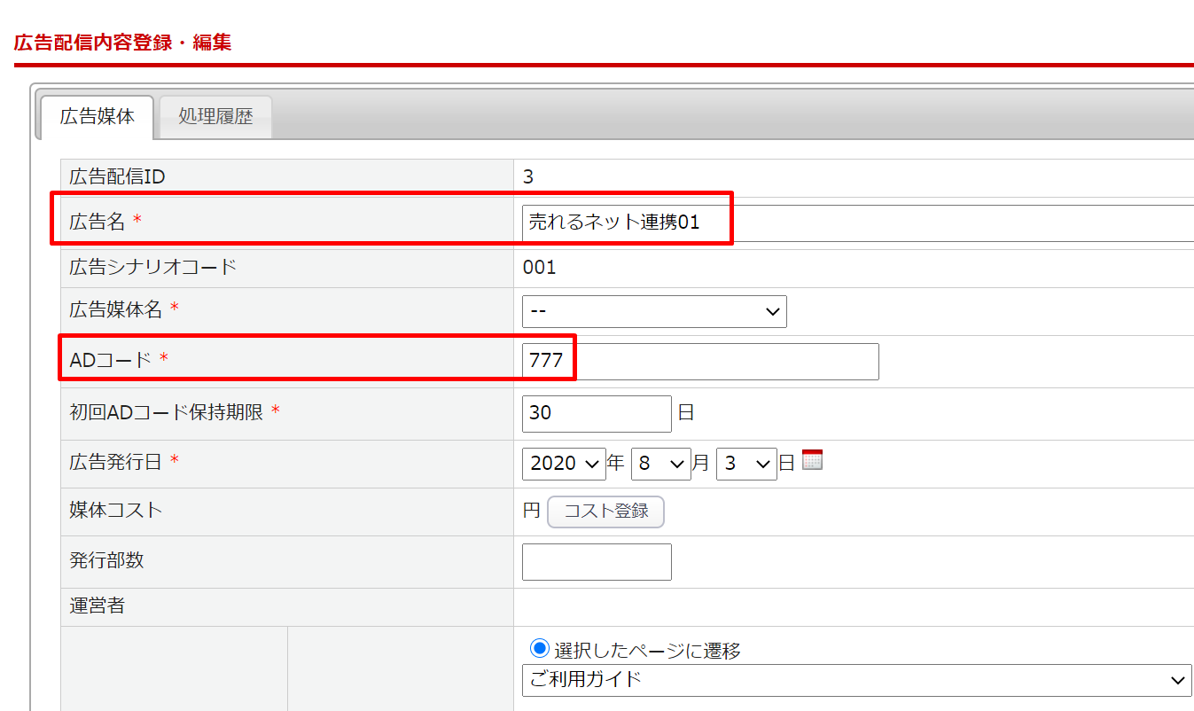The height and width of the screenshot is (711, 1194).
Task: Click the 広告配信ID row label
Action: pyautogui.click(x=117, y=177)
